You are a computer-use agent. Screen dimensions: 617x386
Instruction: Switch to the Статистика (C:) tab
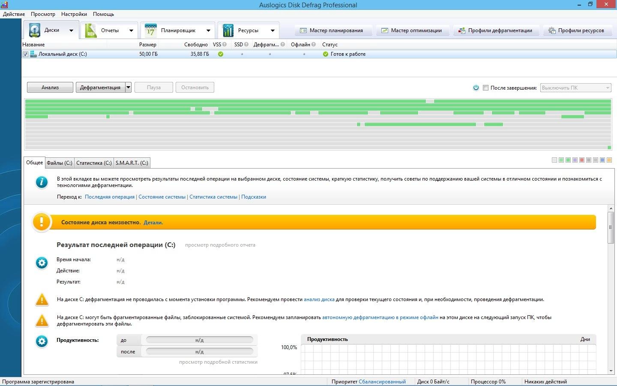pos(94,163)
